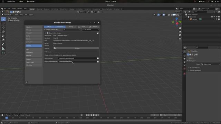Toggle Enabled Add-ons Only checkbox
Screen dimensions: 221x124
pyautogui.click(x=45, y=30)
